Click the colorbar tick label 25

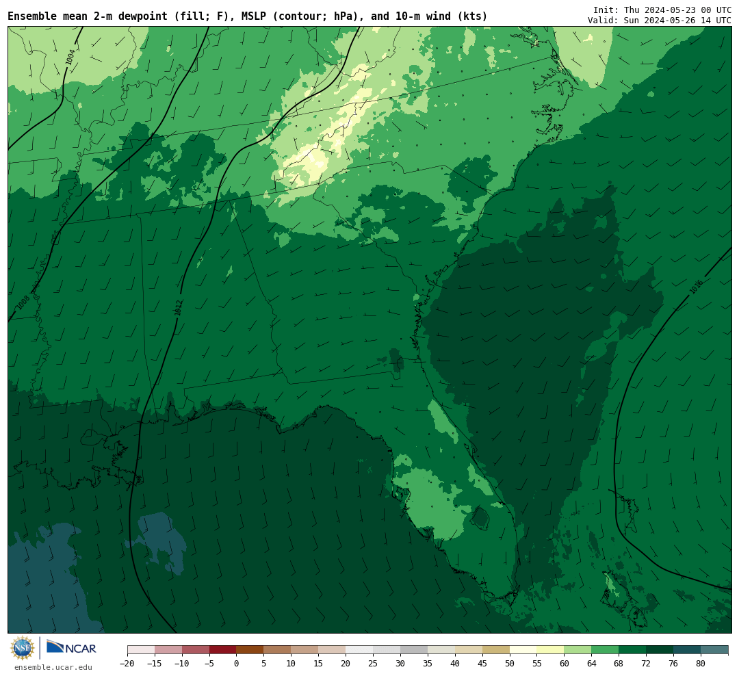373,664
